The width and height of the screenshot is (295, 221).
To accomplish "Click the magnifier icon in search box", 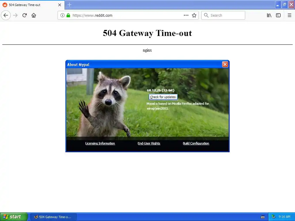I will tap(206, 16).
